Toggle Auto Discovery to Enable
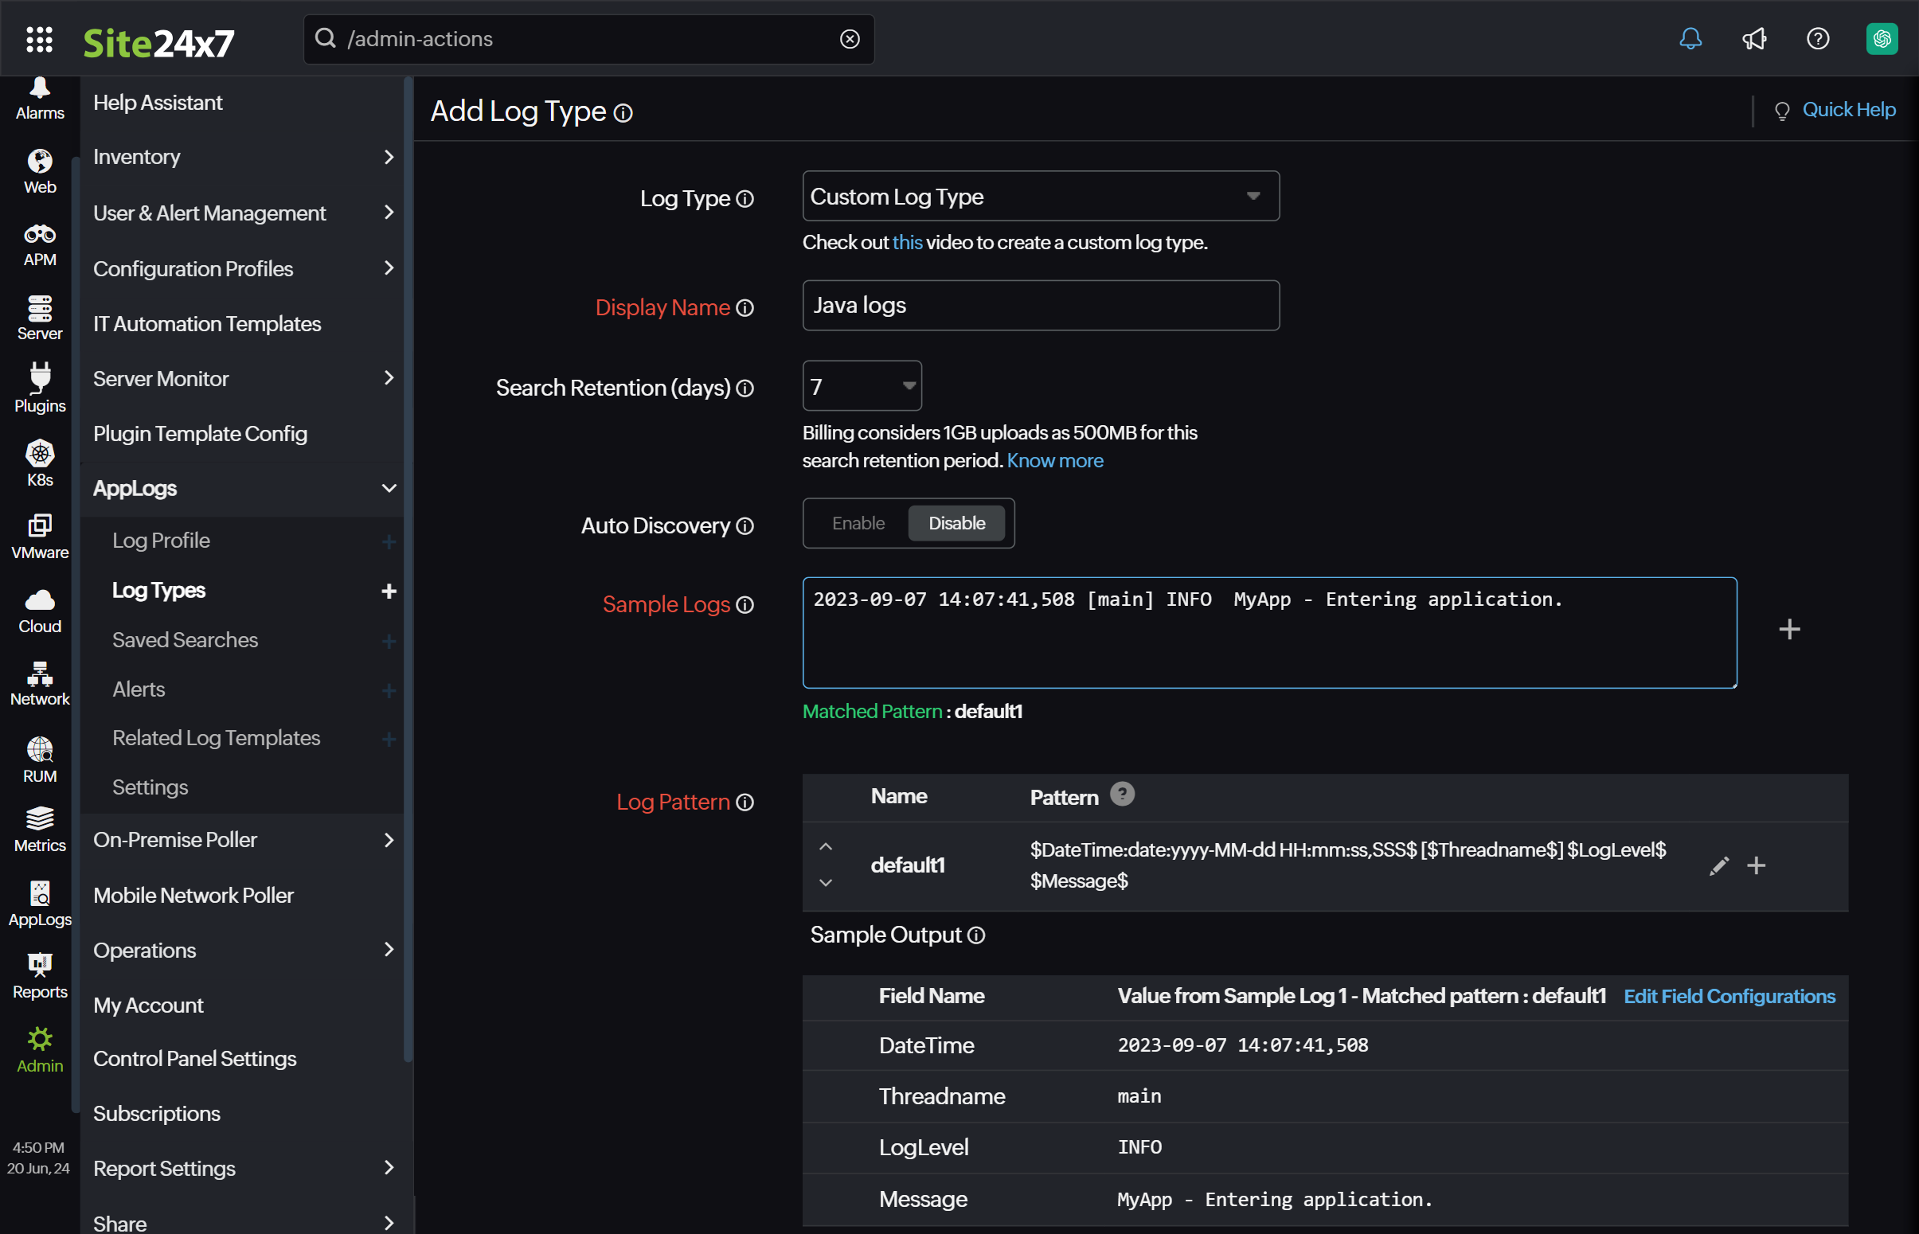Image resolution: width=1919 pixels, height=1234 pixels. [x=856, y=521]
